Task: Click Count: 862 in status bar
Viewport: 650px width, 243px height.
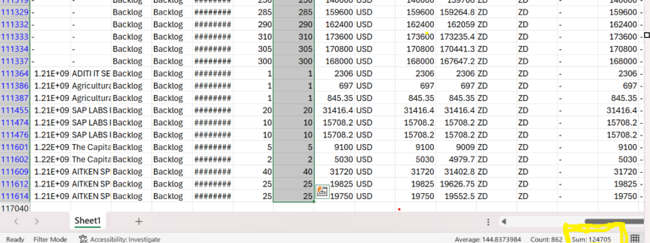Action: 546,239
